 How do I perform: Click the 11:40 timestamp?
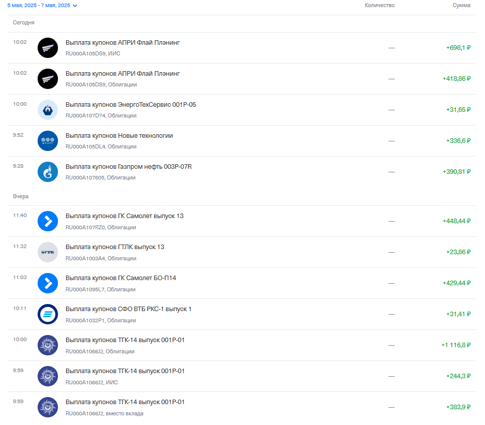coord(20,215)
